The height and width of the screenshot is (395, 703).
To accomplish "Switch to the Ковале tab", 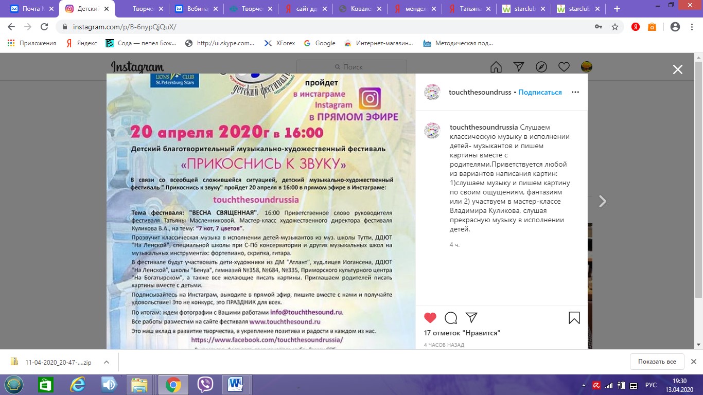I will pyautogui.click(x=363, y=9).
